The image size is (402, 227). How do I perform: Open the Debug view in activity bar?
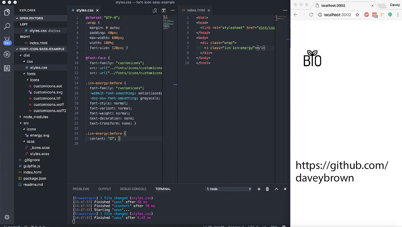[7, 54]
